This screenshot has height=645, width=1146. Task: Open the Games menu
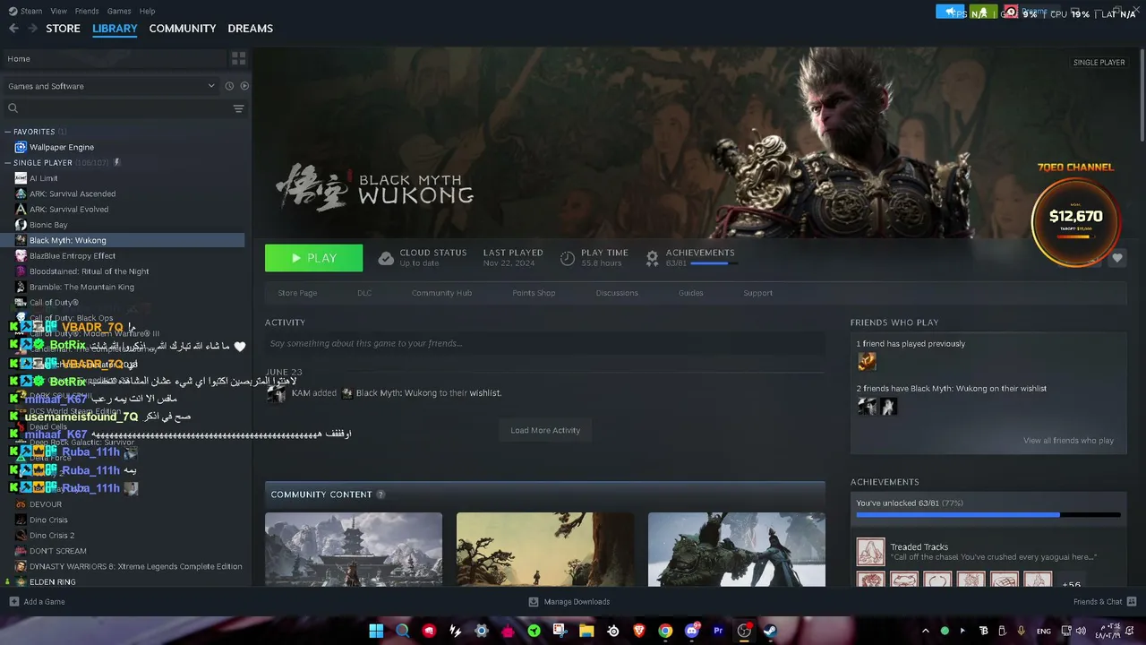point(119,11)
